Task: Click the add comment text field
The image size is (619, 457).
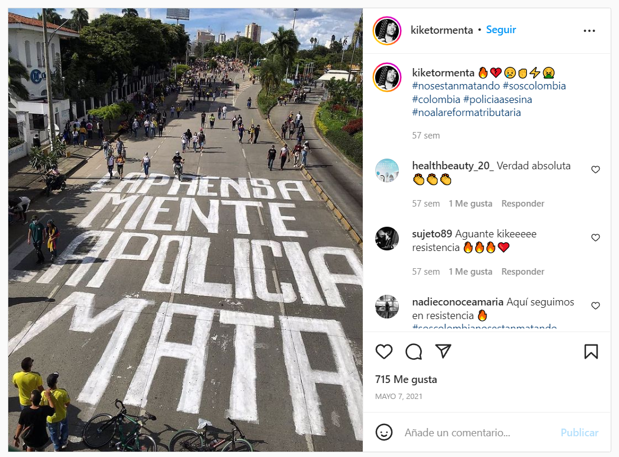Action: 478,433
